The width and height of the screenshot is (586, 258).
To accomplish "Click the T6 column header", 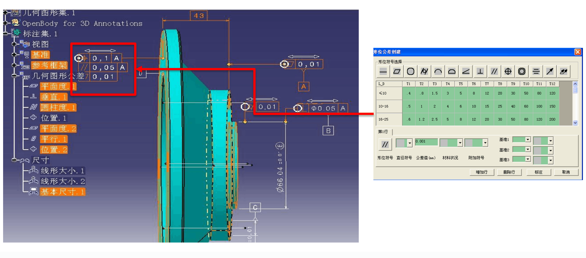I will tap(474, 84).
